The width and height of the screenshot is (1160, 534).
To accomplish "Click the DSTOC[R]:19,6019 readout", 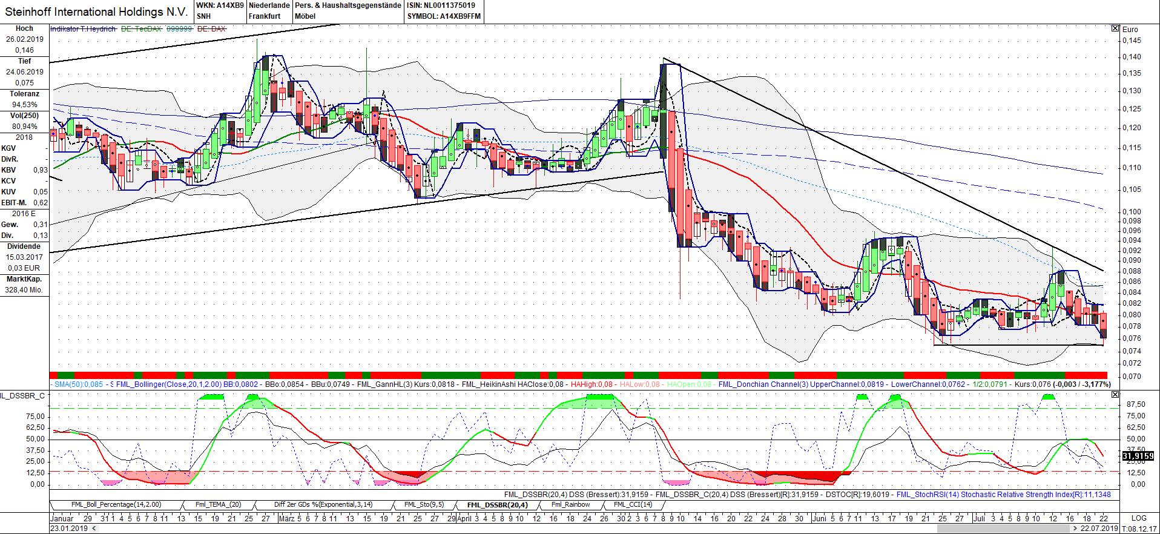I will 858,495.
